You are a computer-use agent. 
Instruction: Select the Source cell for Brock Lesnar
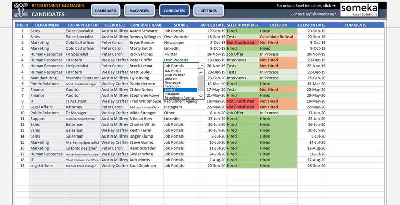(x=181, y=66)
